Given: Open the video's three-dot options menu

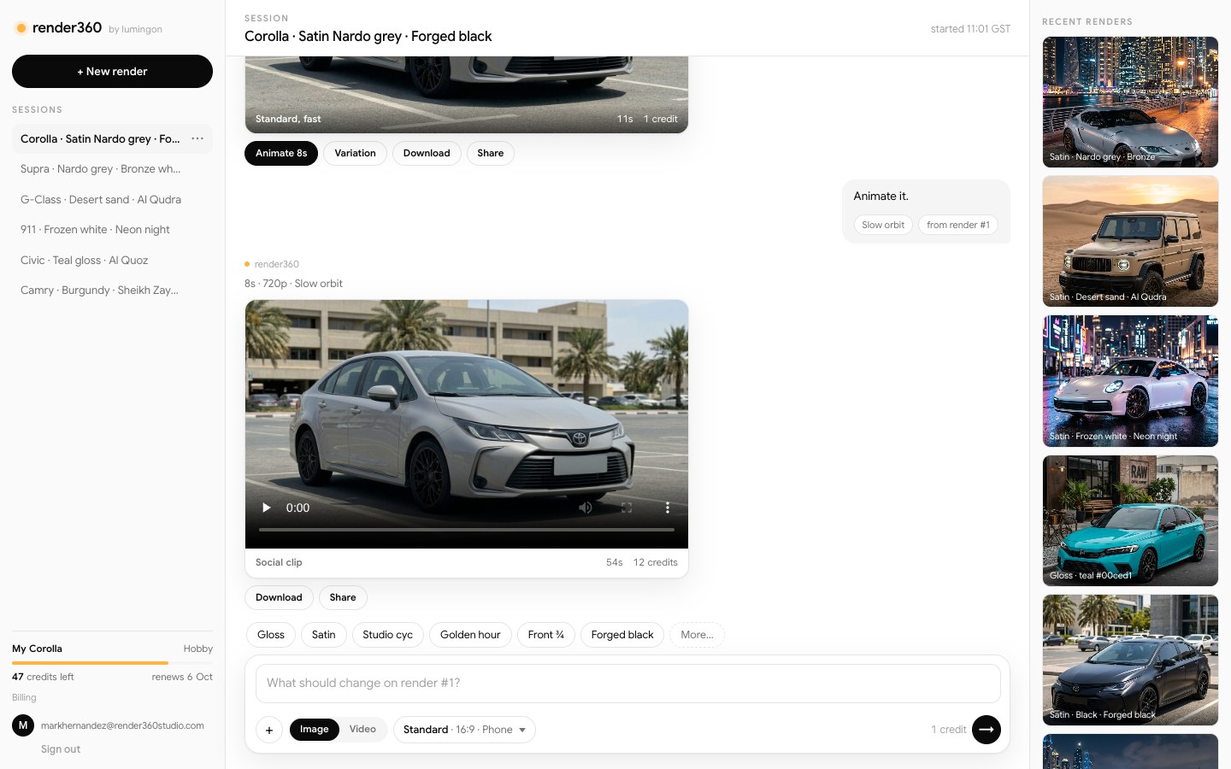Looking at the screenshot, I should (668, 508).
